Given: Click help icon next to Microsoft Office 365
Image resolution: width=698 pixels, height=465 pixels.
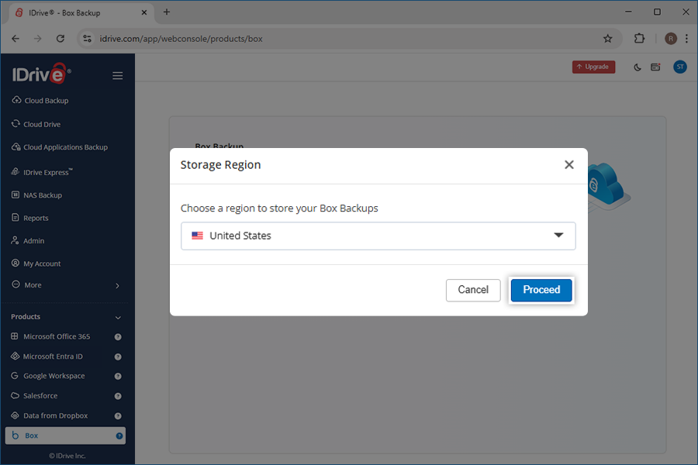Looking at the screenshot, I should pyautogui.click(x=118, y=337).
